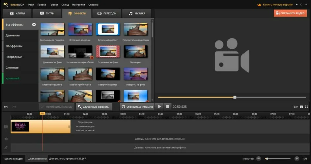Switch to Шкала слайдов view
311x164 pixels.
click(14, 159)
